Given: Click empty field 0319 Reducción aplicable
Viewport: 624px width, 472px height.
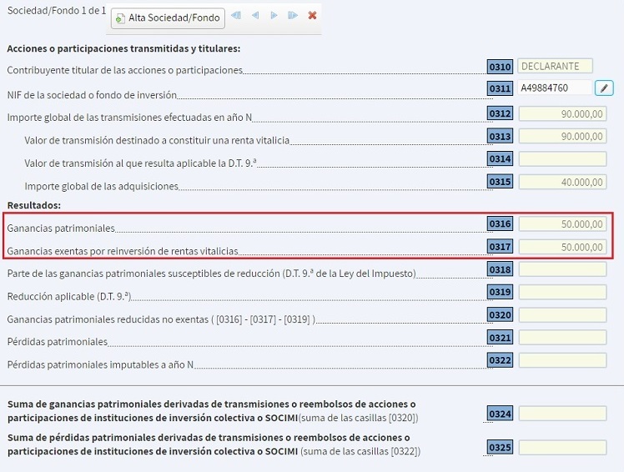Looking at the screenshot, I should 563,292.
